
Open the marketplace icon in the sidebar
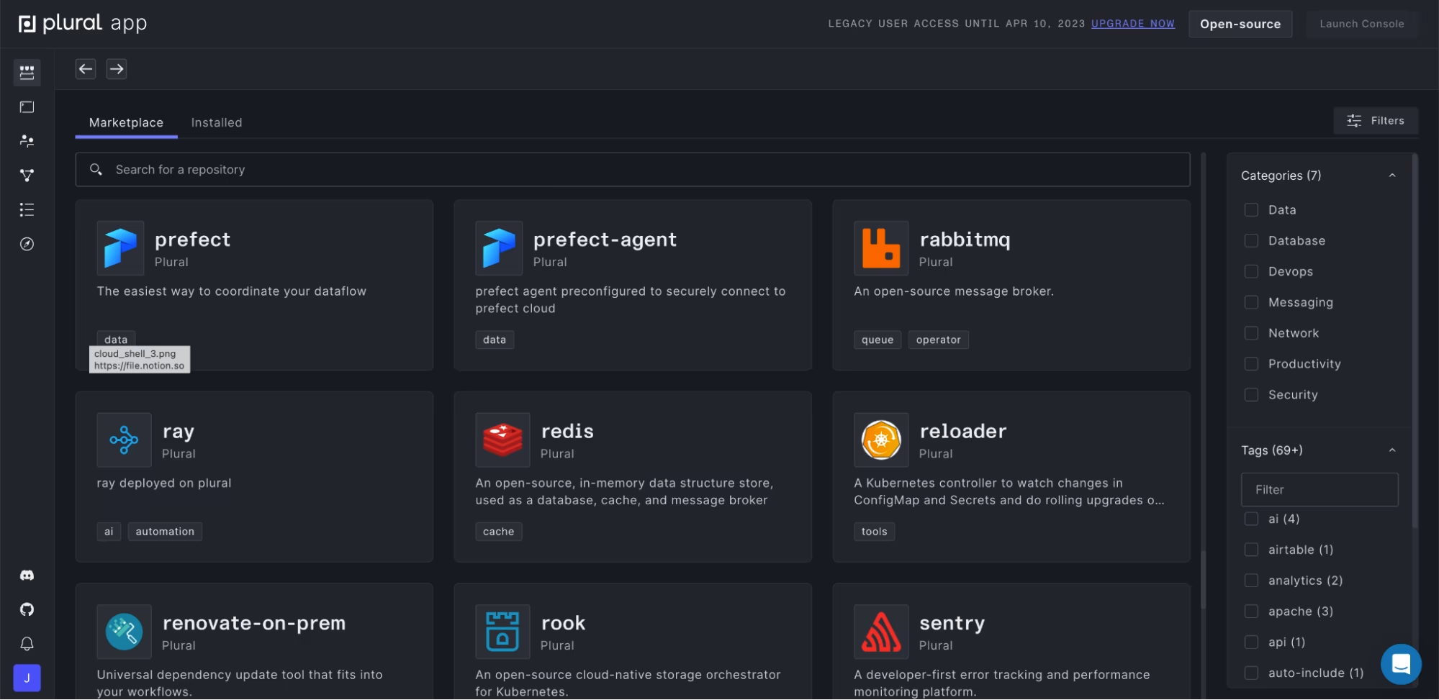[27, 72]
